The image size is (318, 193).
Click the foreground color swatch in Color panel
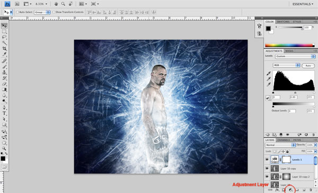268,29
